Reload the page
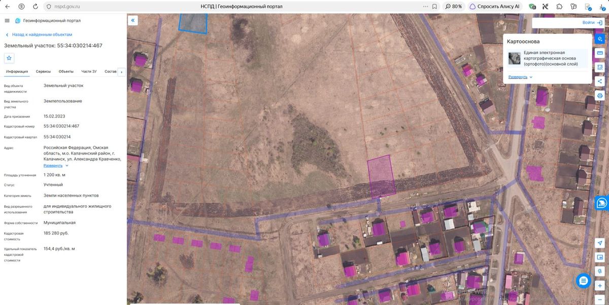This screenshot has width=609, height=305. [x=35, y=7]
